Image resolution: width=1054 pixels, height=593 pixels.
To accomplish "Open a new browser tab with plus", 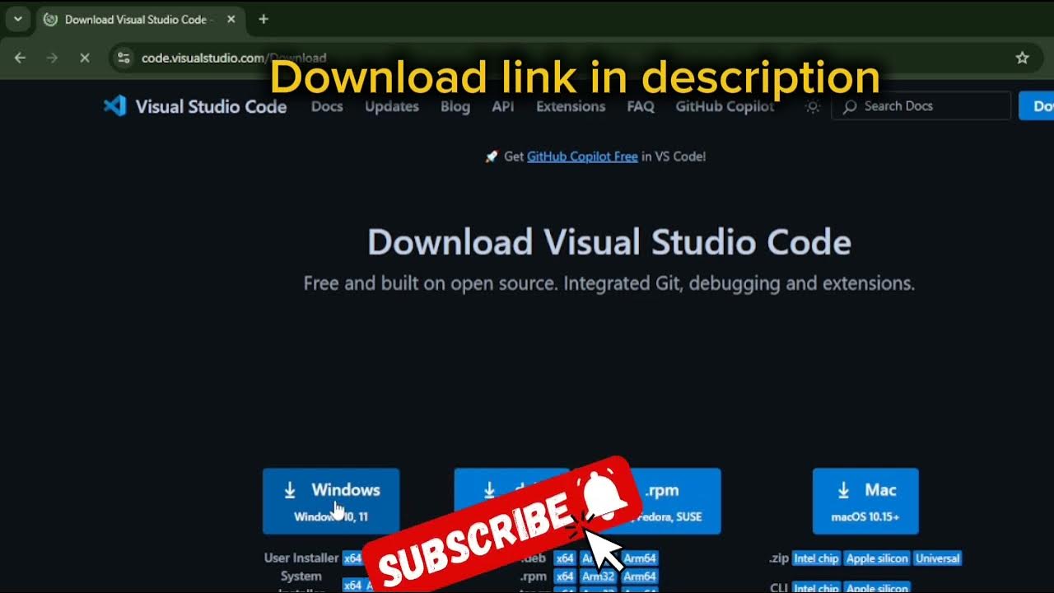I will coord(263,19).
